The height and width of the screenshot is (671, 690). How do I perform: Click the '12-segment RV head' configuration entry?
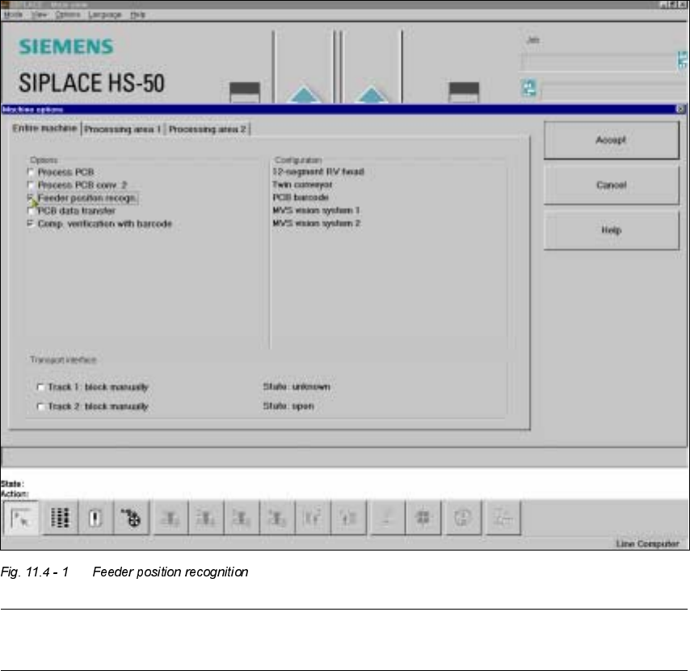[318, 171]
